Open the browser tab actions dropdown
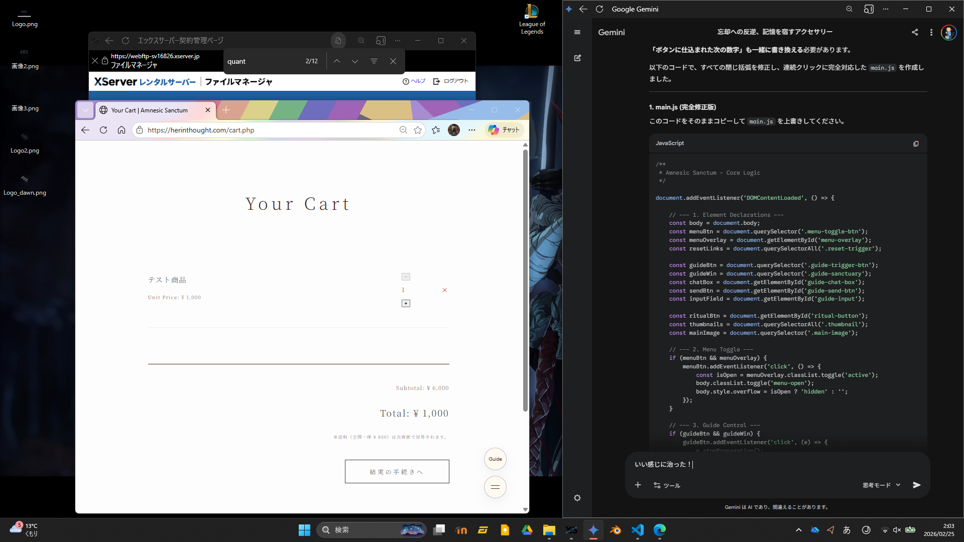Screen dimensions: 964x542 click(85, 110)
